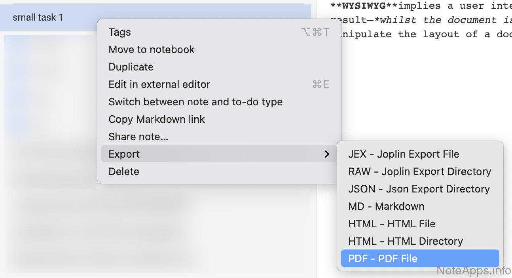The width and height of the screenshot is (512, 278).
Task: Delete the note via context menu
Action: point(124,172)
